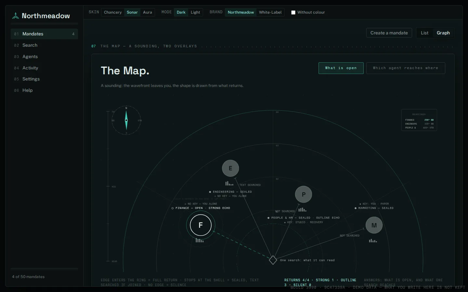Click the signal bars under node M
The height and width of the screenshot is (292, 468).
click(373, 241)
